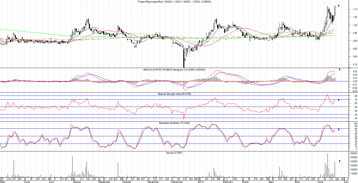Screen dimensions: 358x183
Task: Click the 50000 value on the Volume axis
Action: 354,157
